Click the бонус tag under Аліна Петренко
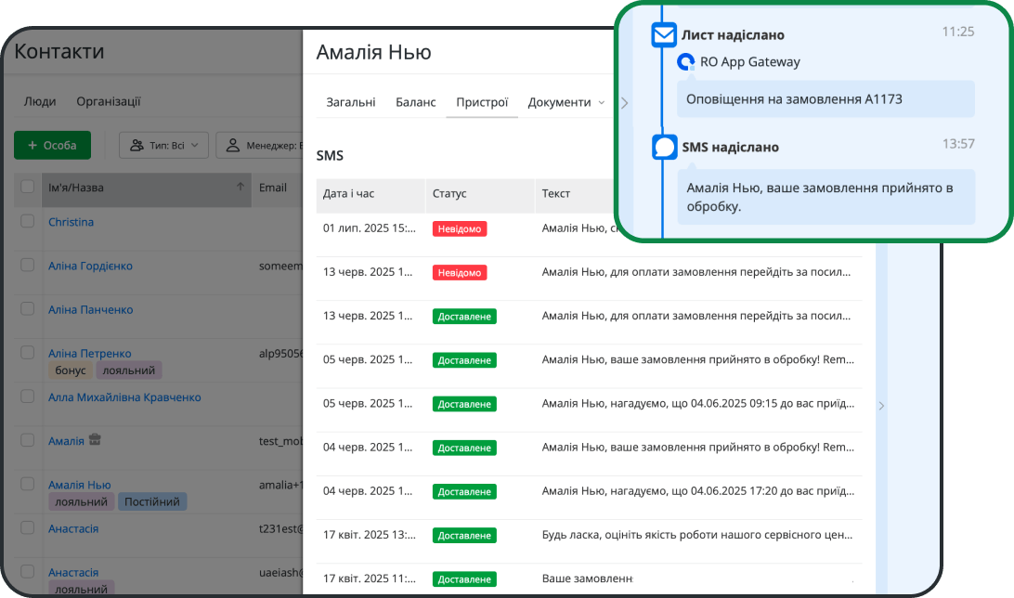This screenshot has height=598, width=1014. click(x=71, y=370)
